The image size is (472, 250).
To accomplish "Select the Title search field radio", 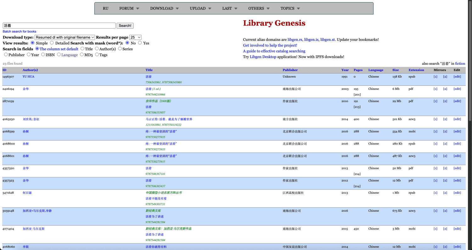I will [82, 49].
